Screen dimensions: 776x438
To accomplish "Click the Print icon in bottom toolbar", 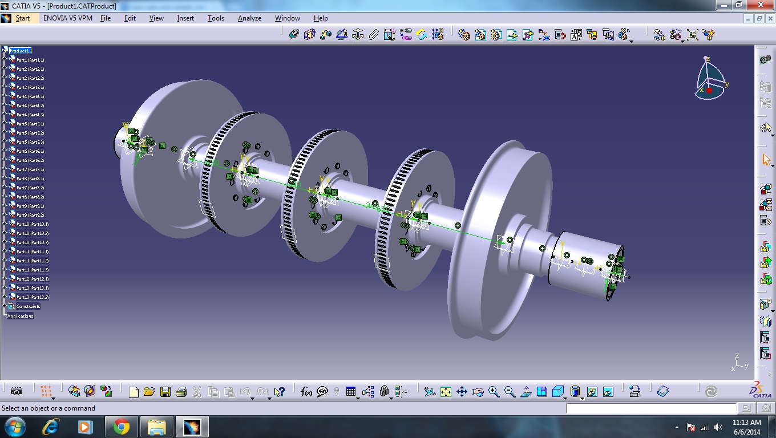I will (181, 391).
